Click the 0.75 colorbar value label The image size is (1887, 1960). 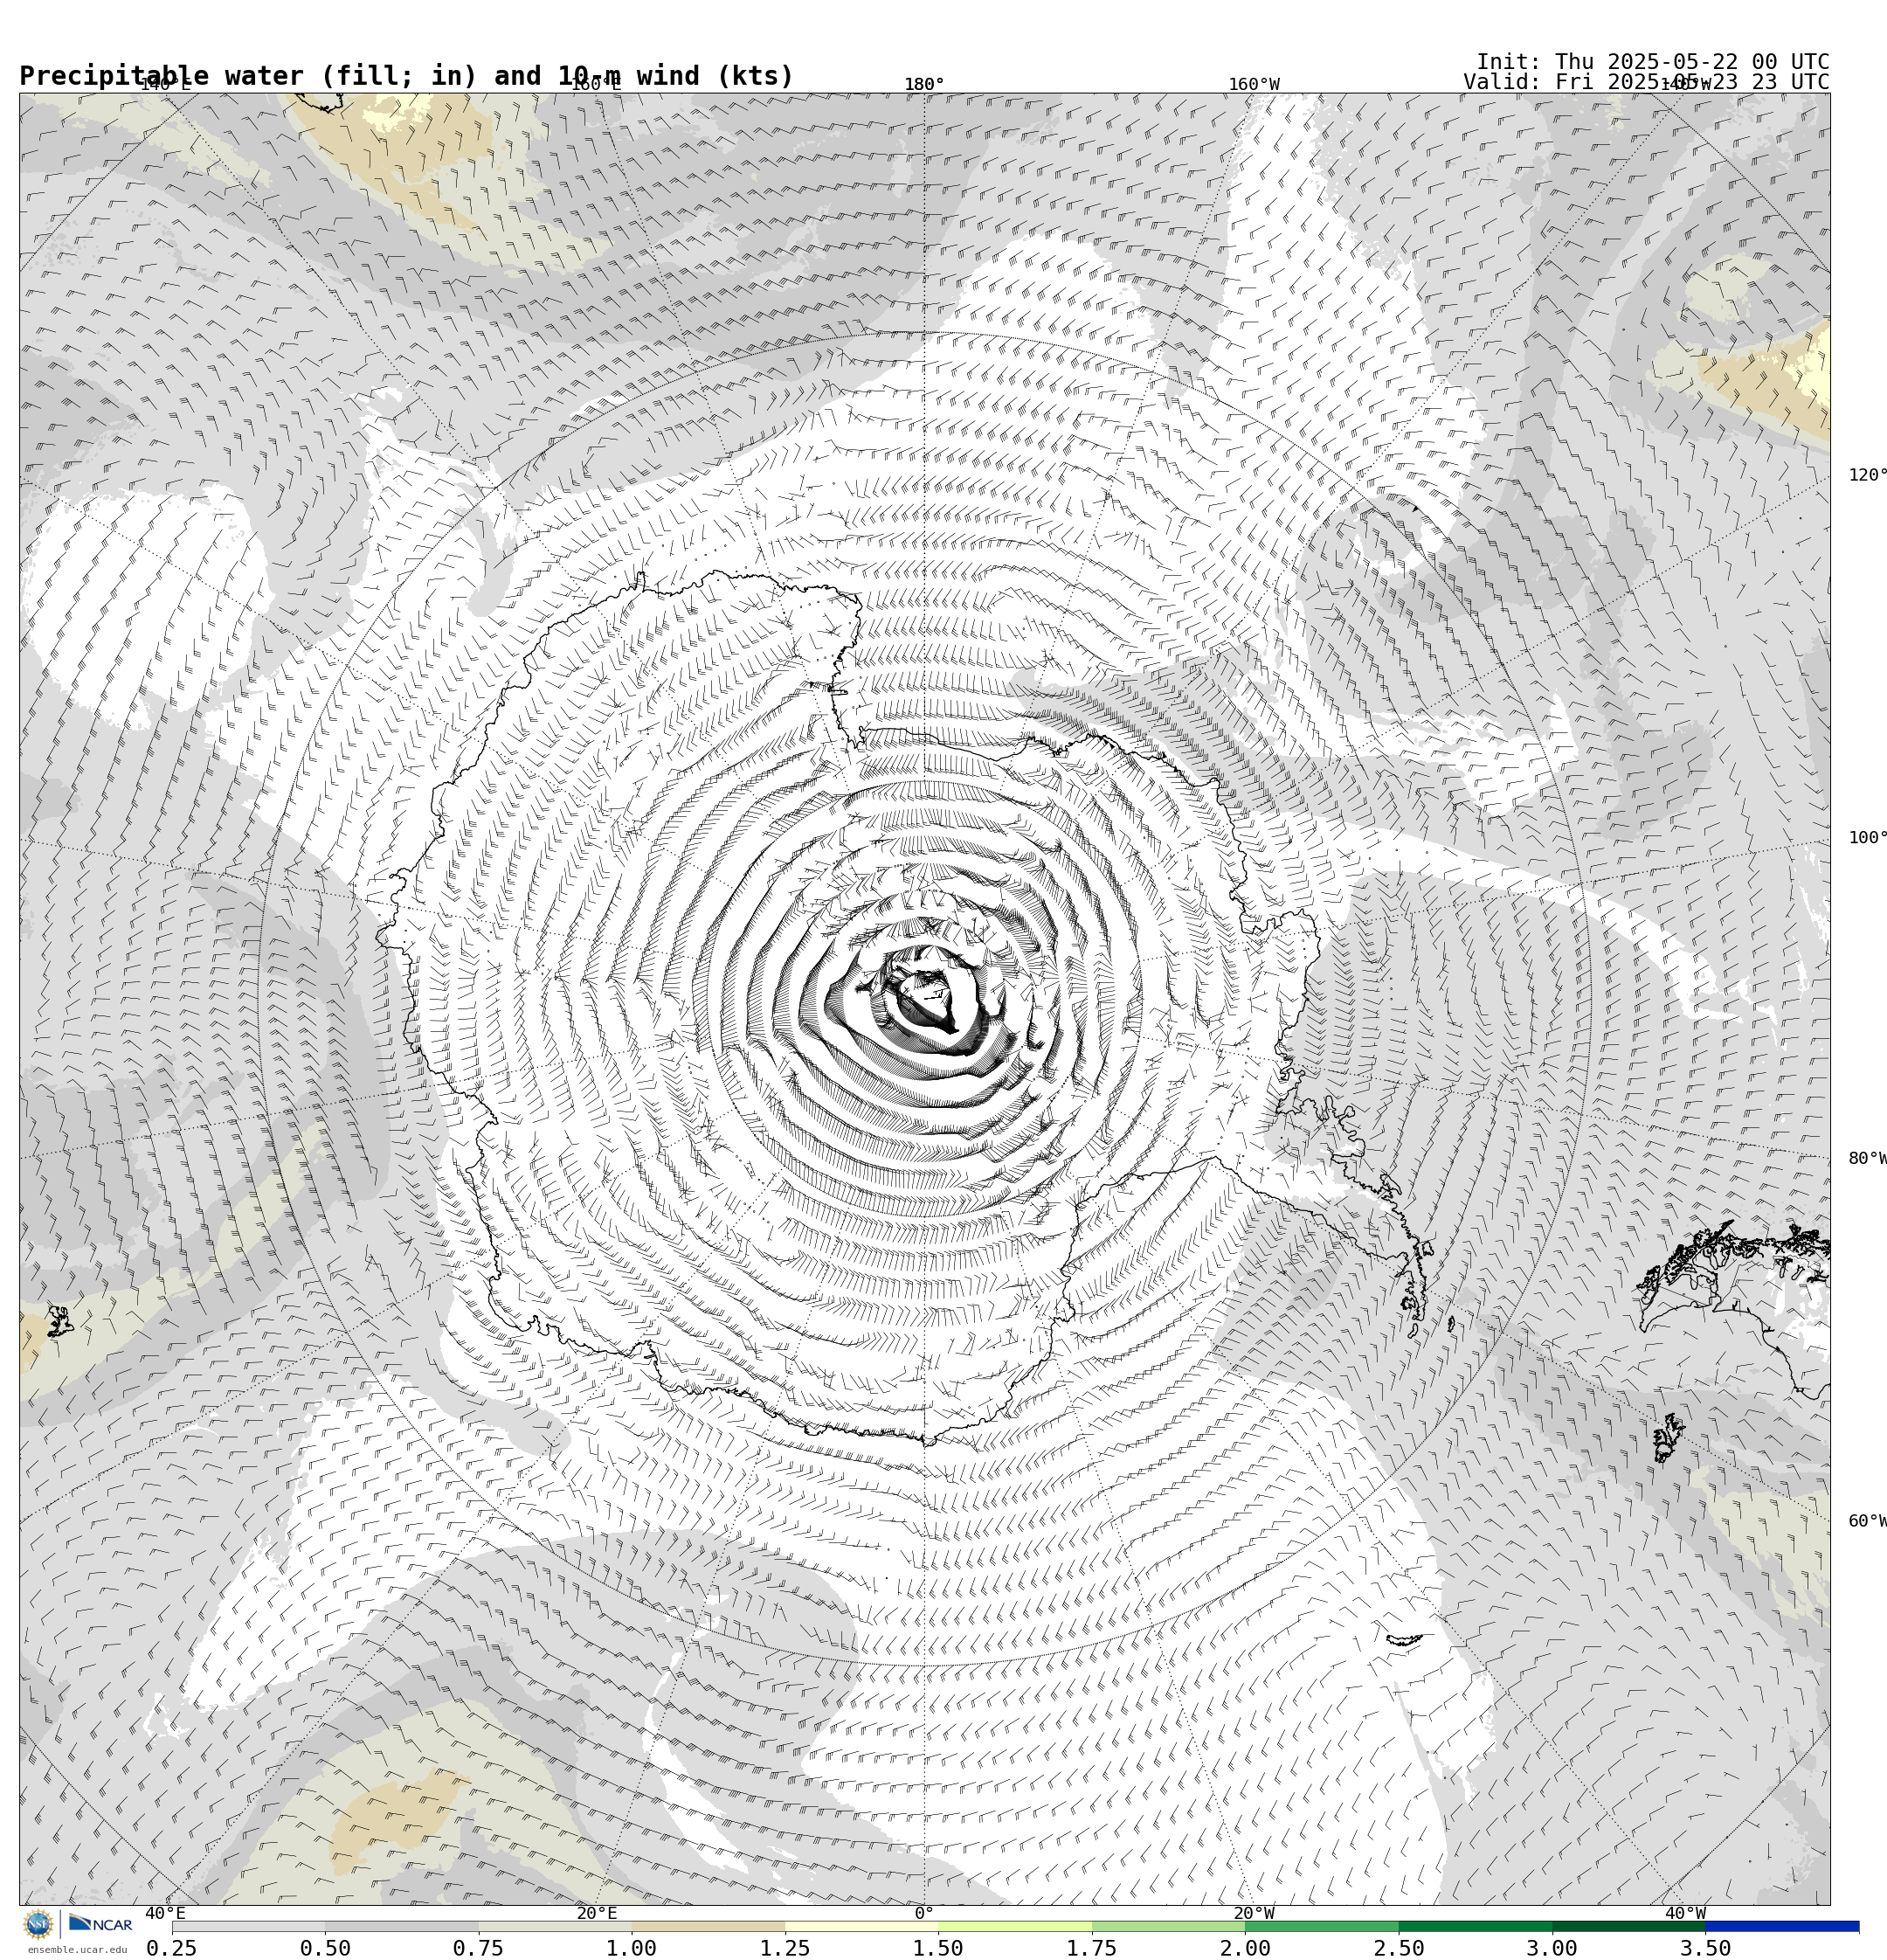click(478, 1948)
